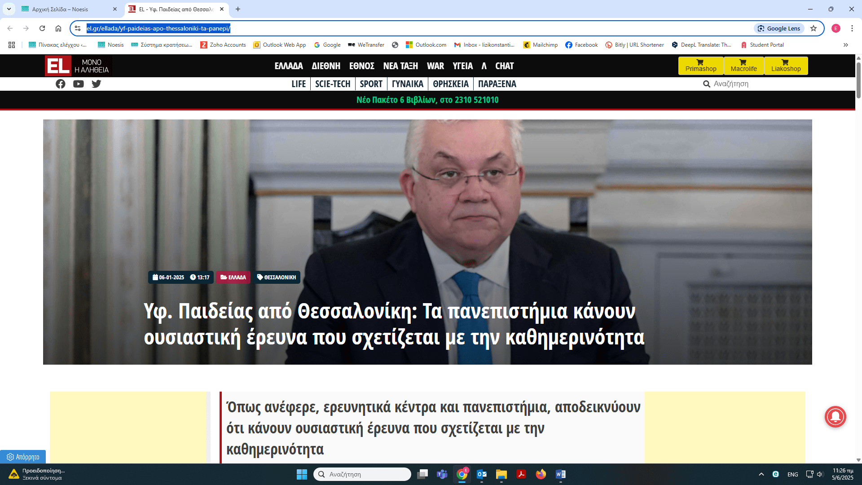Reload the page
This screenshot has width=862, height=485.
click(x=42, y=28)
